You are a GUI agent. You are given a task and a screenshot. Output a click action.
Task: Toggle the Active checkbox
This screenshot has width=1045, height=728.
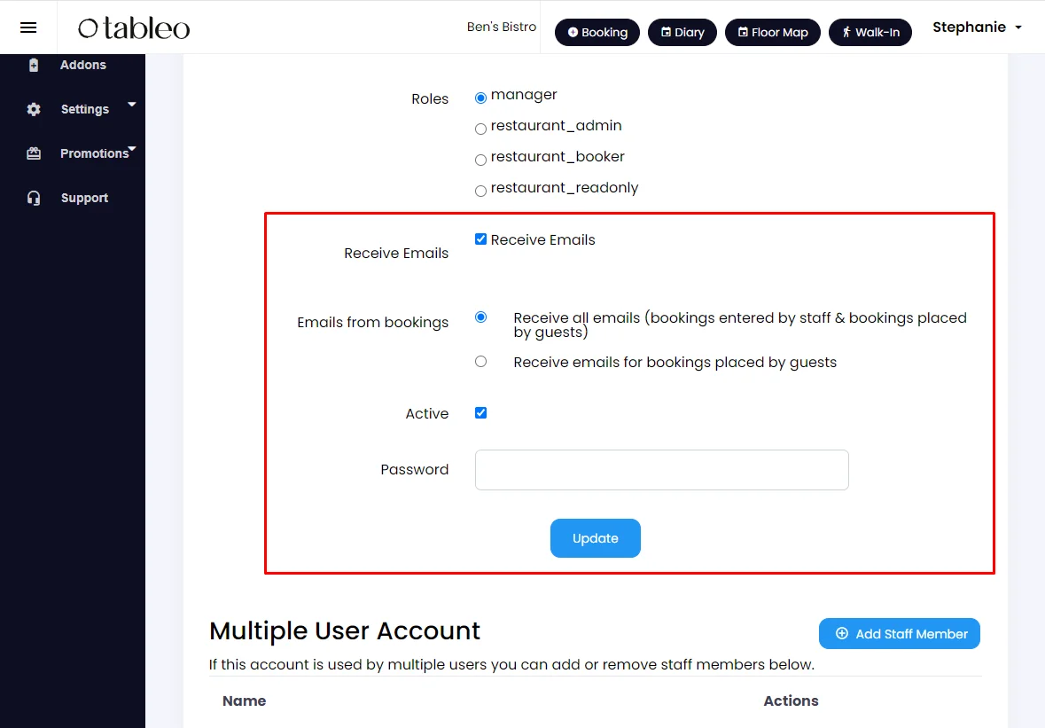tap(480, 412)
